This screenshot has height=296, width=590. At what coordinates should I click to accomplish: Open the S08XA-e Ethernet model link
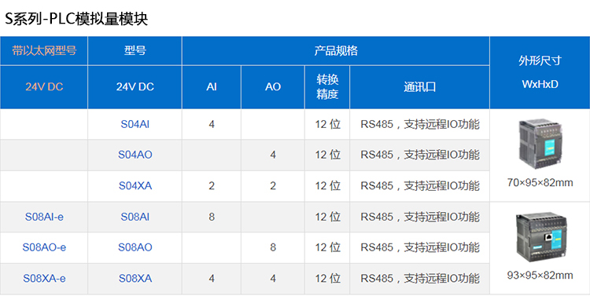[44, 279]
